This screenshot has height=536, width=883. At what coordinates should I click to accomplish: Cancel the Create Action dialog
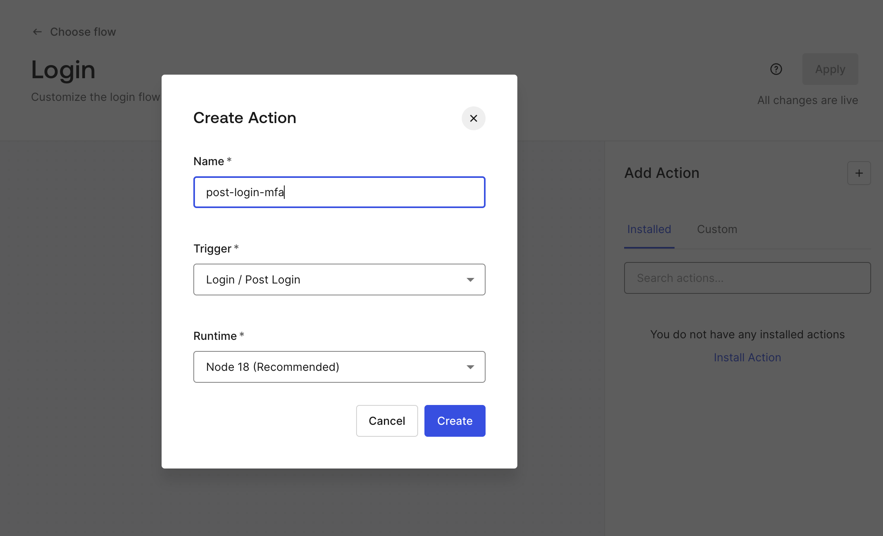click(x=387, y=421)
